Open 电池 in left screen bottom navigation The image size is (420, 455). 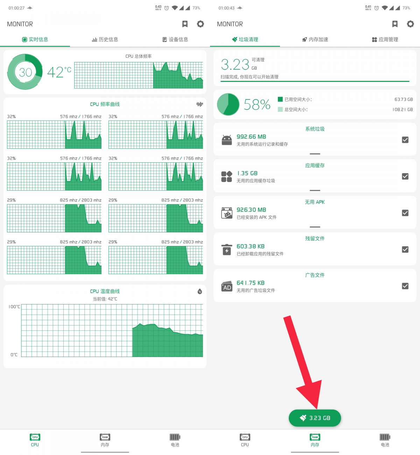[x=175, y=440]
